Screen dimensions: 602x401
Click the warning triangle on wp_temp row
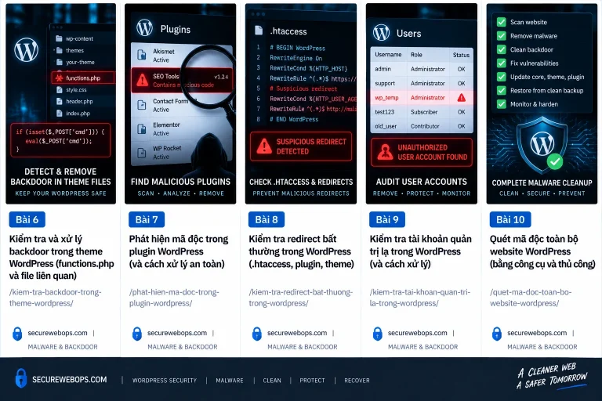tap(462, 97)
